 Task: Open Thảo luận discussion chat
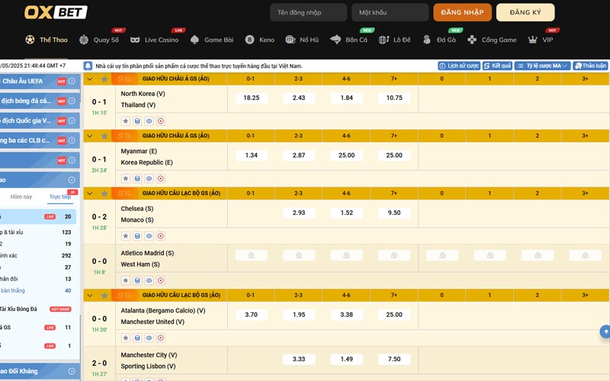(x=590, y=66)
